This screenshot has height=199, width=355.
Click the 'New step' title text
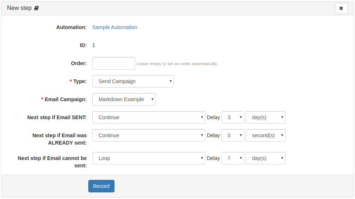(19, 8)
